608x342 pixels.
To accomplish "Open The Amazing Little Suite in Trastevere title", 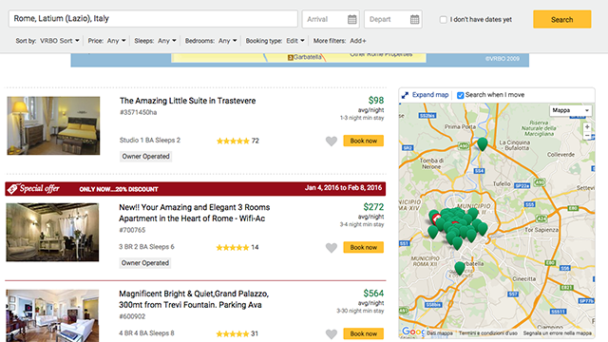I will (188, 101).
